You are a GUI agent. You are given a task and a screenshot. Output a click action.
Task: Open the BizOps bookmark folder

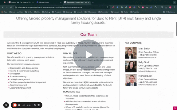pos(29,12)
